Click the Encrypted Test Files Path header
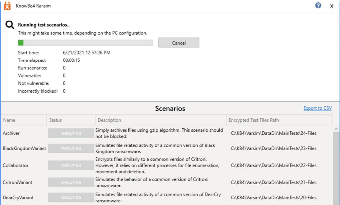The image size is (340, 205). pyautogui.click(x=280, y=120)
